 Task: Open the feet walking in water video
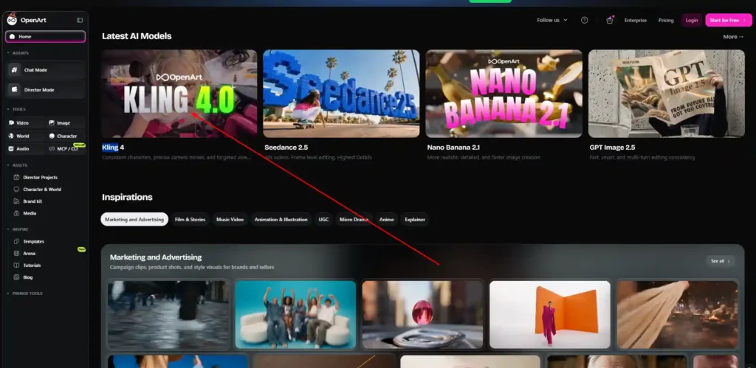click(168, 315)
